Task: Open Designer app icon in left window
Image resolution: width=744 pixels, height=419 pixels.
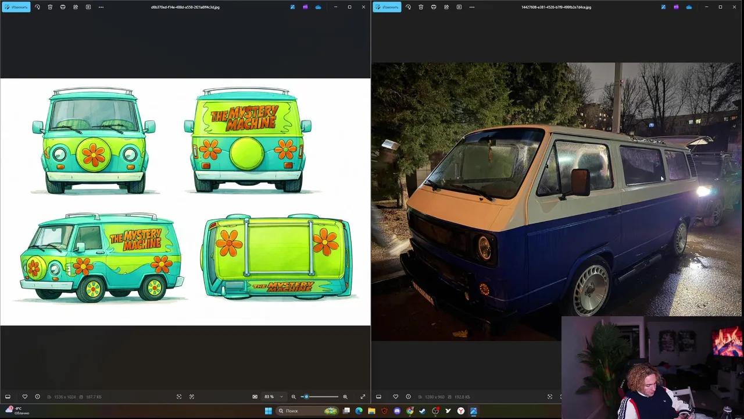Action: pos(292,7)
